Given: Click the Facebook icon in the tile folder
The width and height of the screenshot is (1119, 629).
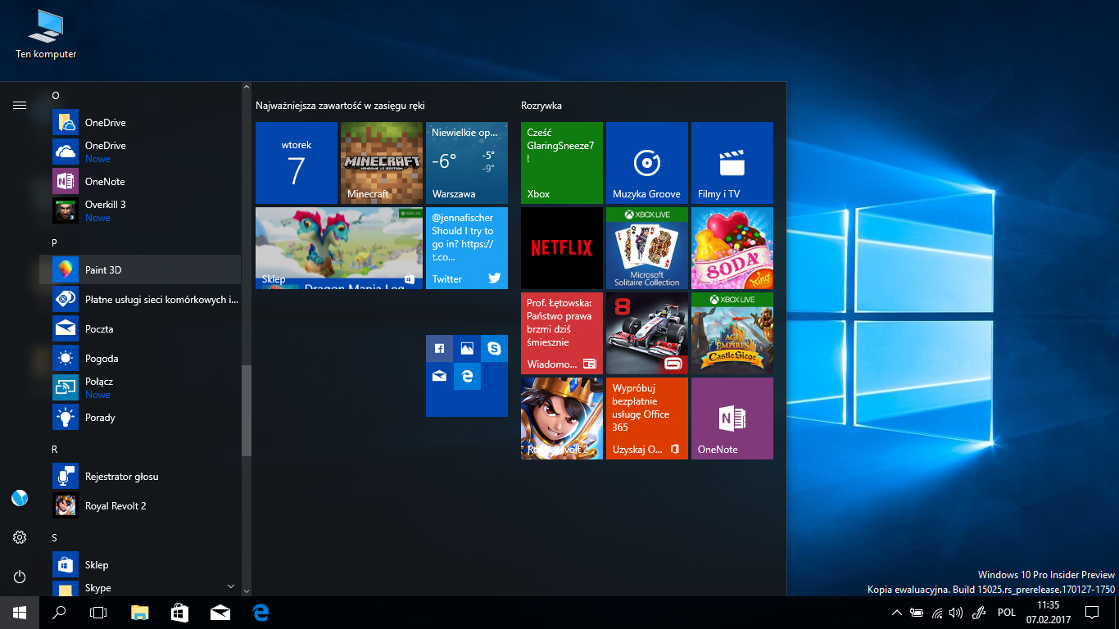Looking at the screenshot, I should coord(440,349).
